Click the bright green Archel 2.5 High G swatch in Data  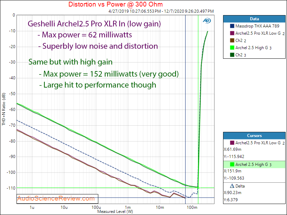pyautogui.click(x=232, y=47)
